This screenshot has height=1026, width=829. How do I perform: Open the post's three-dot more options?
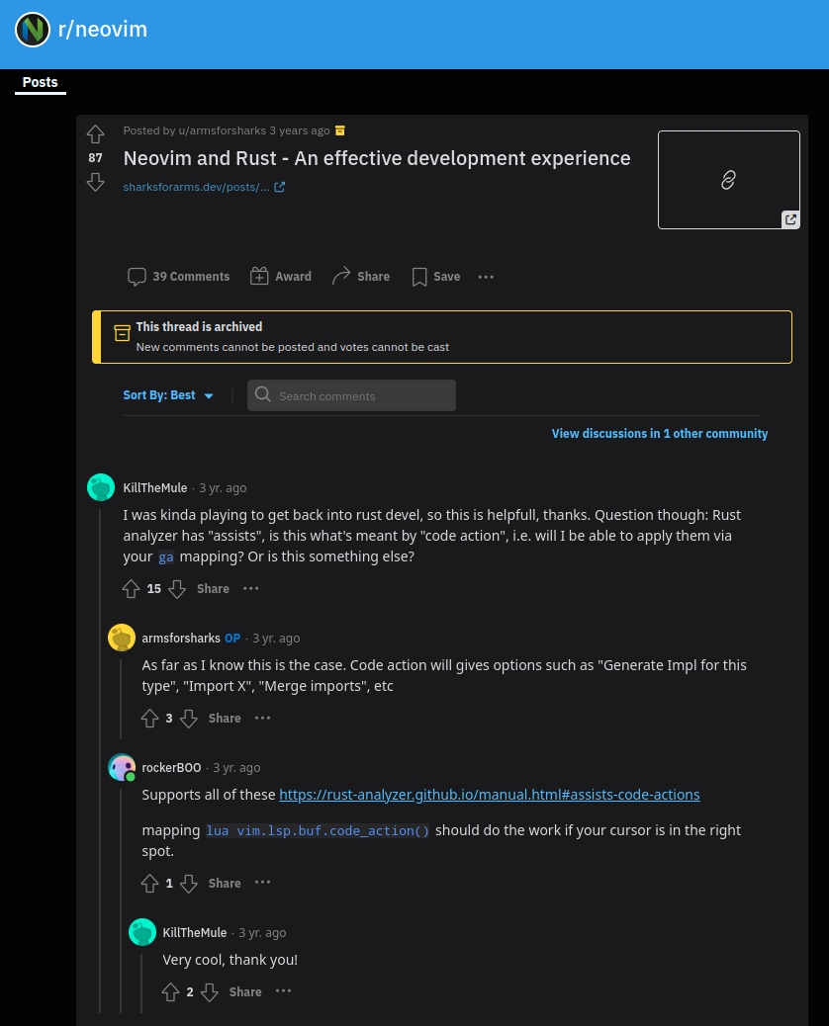tap(486, 277)
